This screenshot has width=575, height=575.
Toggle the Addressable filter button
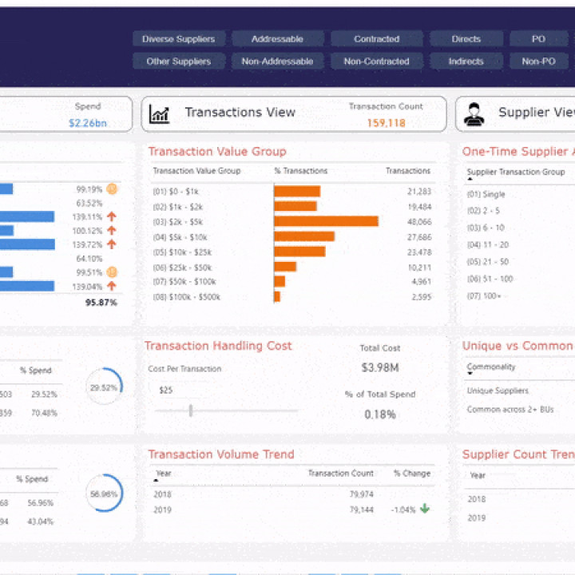[277, 39]
